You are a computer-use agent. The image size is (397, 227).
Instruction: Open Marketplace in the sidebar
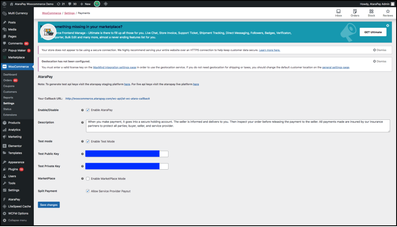[17, 57]
